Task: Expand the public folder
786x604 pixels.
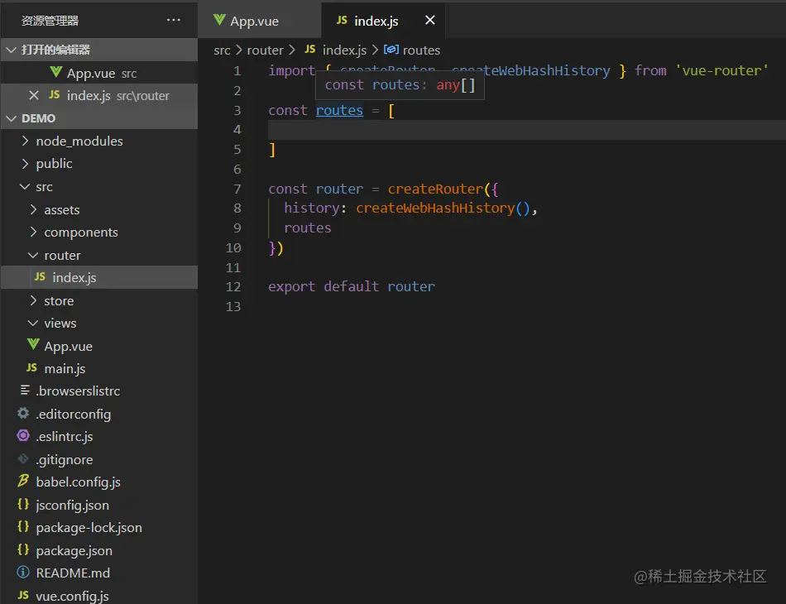Action: 98,163
